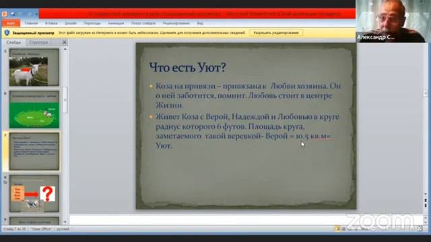Click the underlined text кв.м= on slide
Screen dimensions: 431x242
point(321,136)
